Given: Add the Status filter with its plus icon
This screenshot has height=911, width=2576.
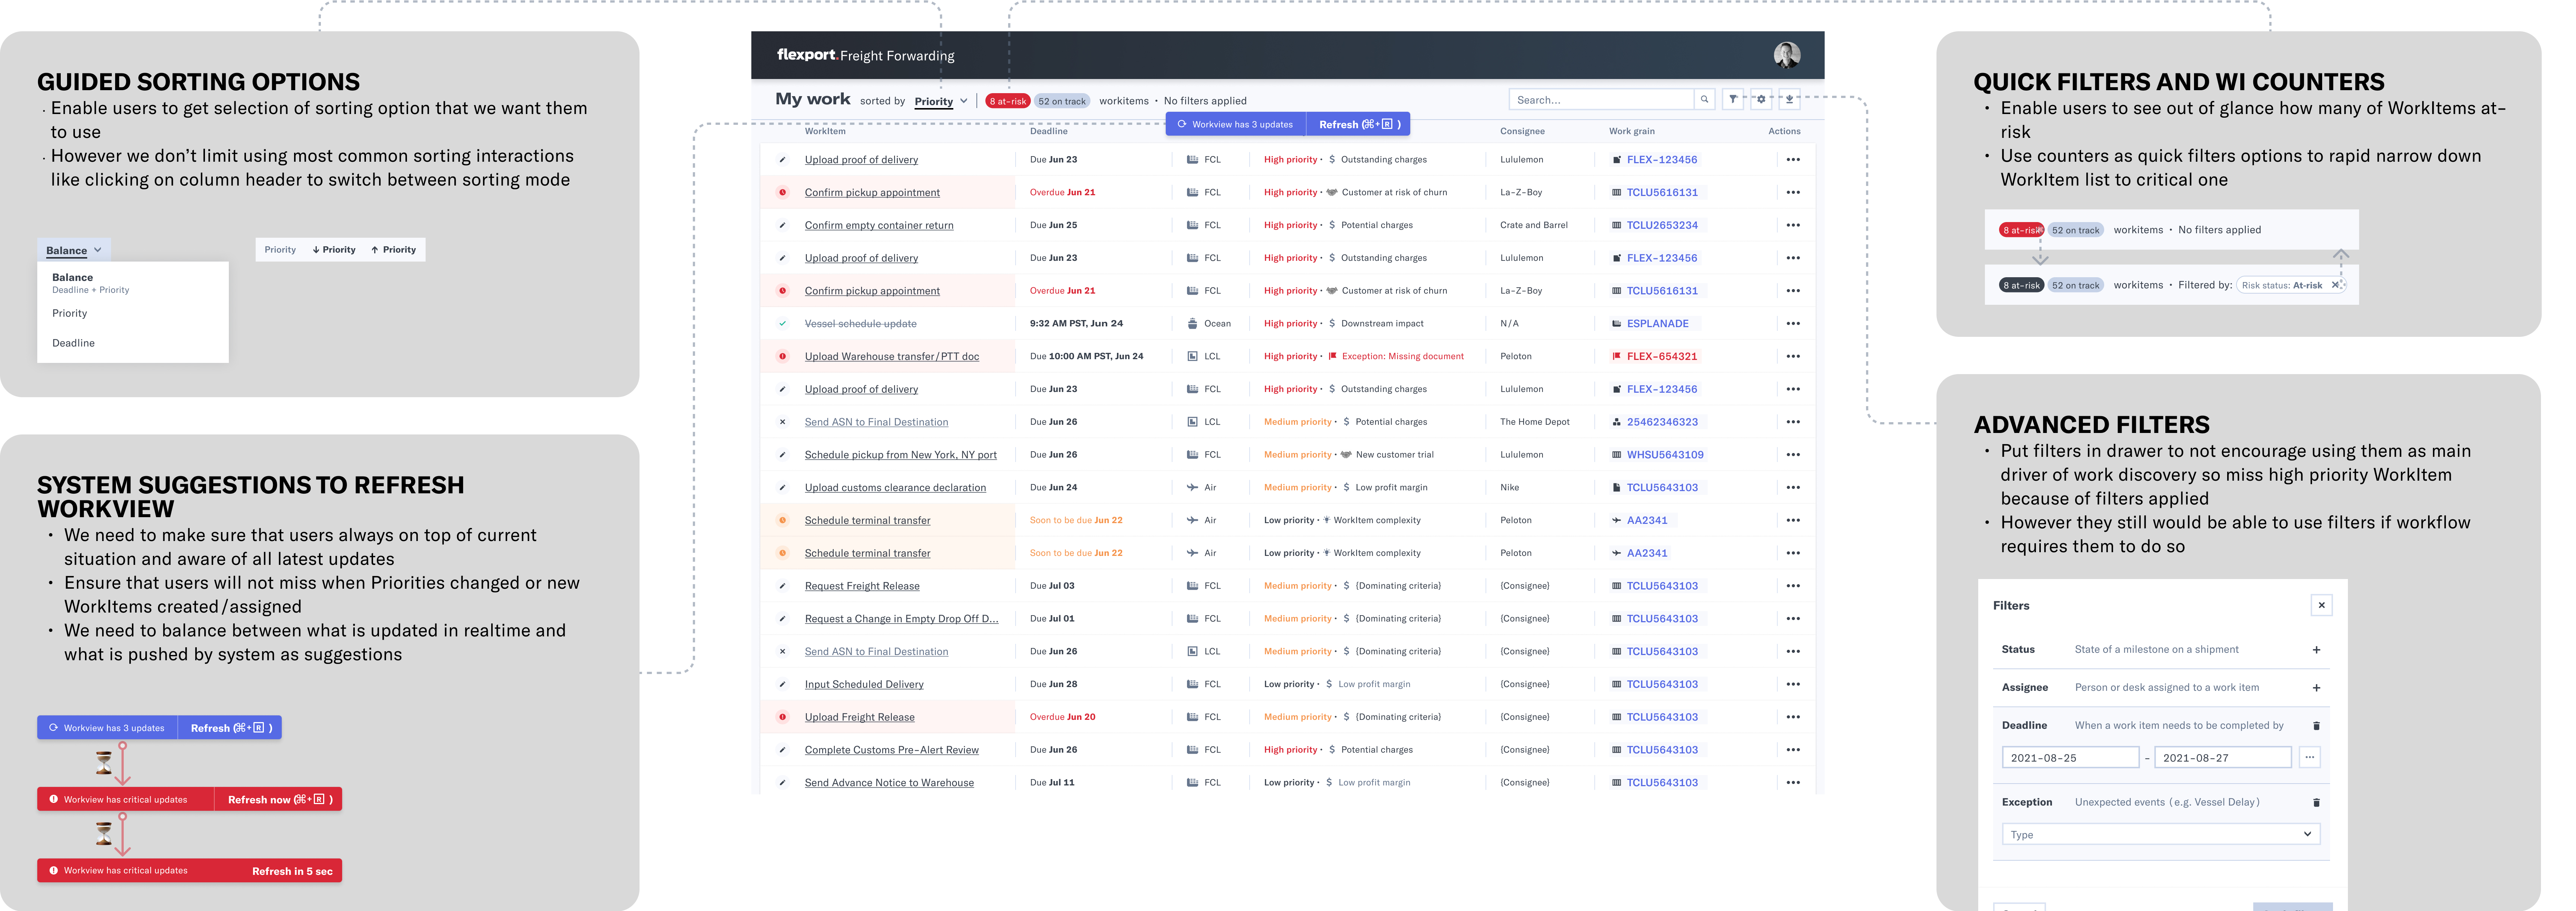Looking at the screenshot, I should (2316, 650).
